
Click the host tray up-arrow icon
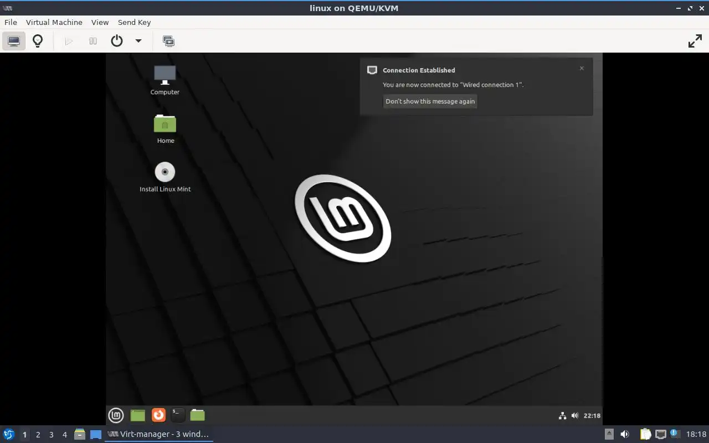(609, 434)
